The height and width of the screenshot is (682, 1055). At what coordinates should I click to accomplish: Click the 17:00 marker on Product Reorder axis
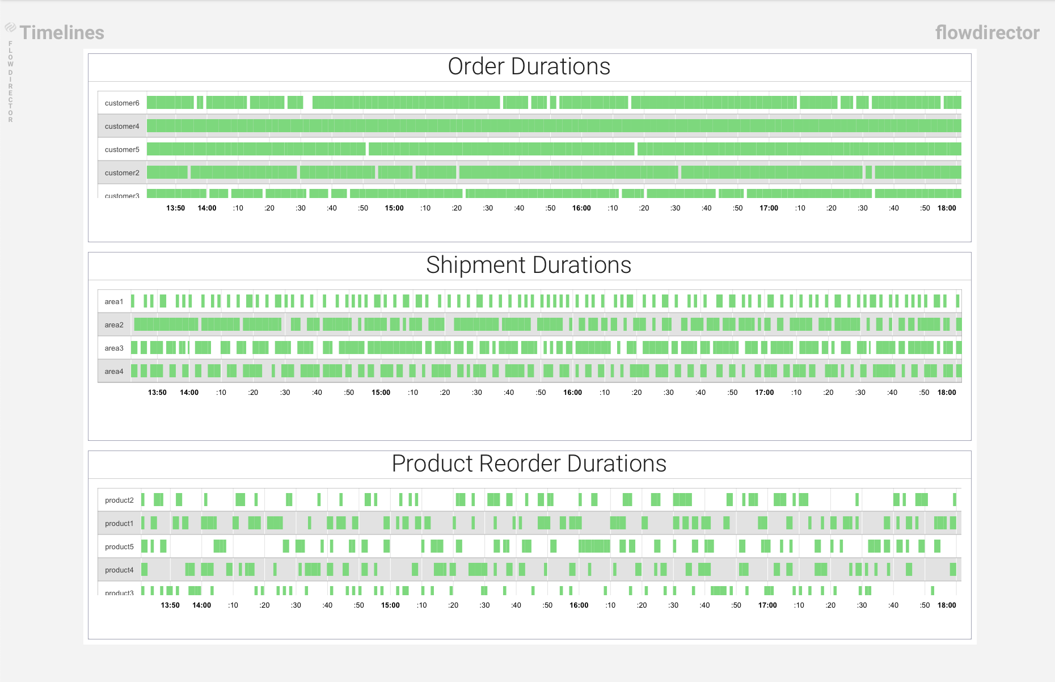(767, 605)
